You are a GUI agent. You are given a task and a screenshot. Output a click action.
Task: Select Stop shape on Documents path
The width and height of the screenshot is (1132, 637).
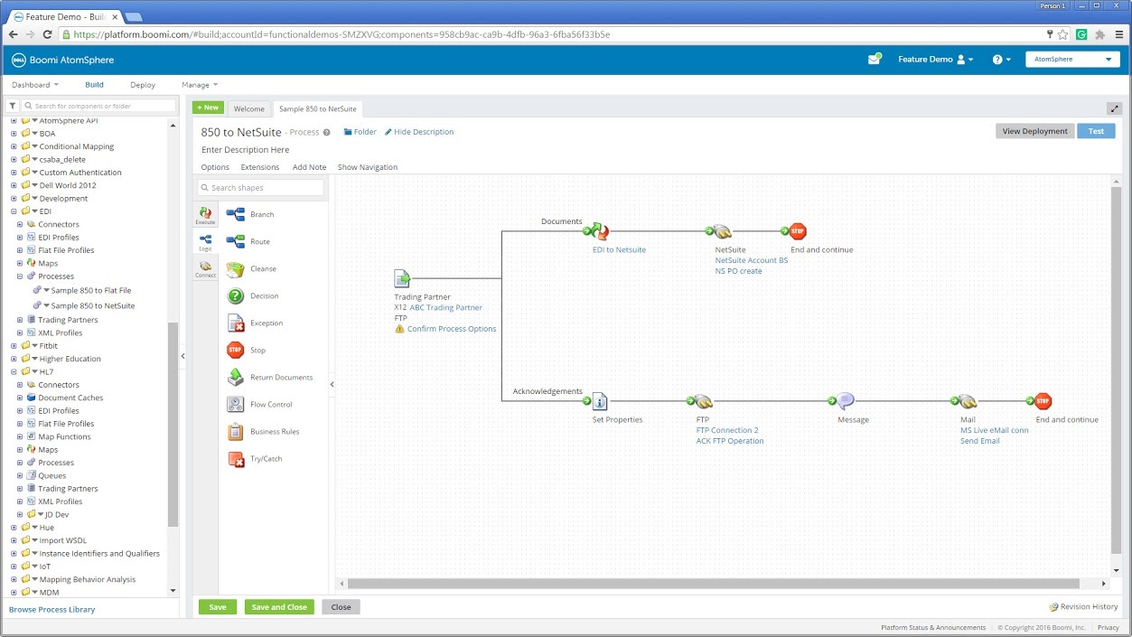[798, 231]
